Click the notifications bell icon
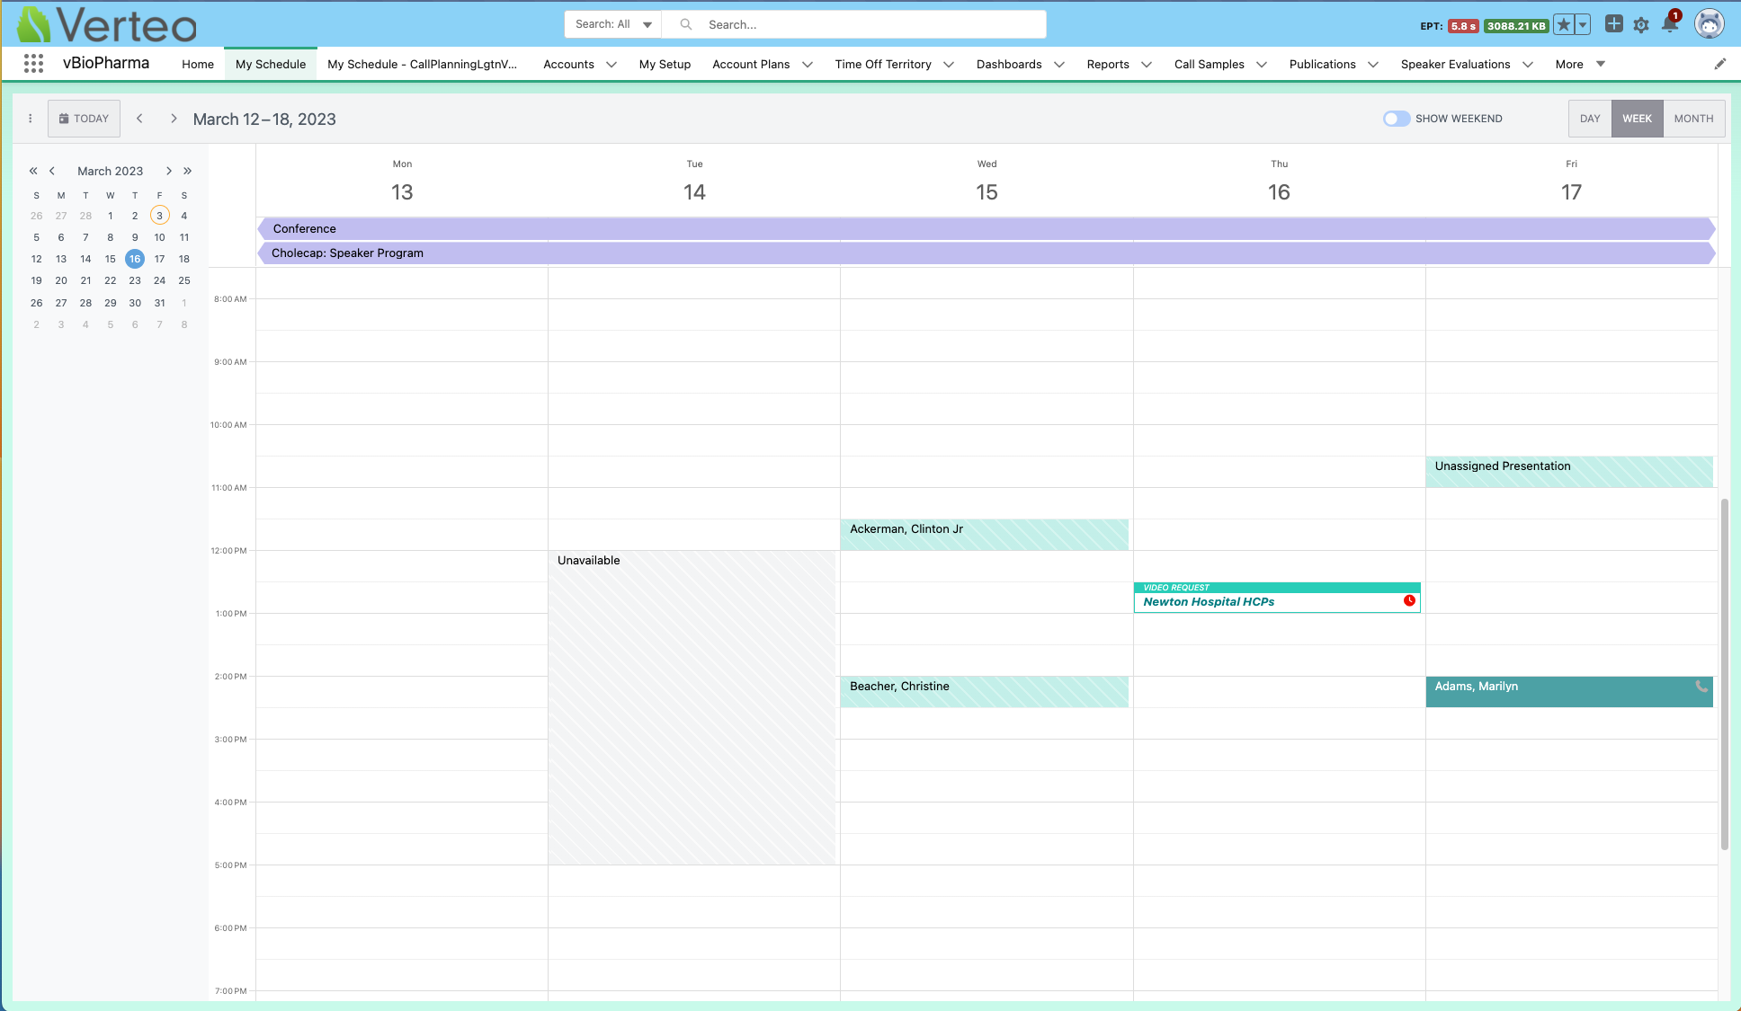This screenshot has height=1011, width=1741. tap(1670, 25)
